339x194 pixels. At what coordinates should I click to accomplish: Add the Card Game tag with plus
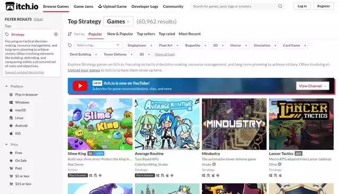305,46
